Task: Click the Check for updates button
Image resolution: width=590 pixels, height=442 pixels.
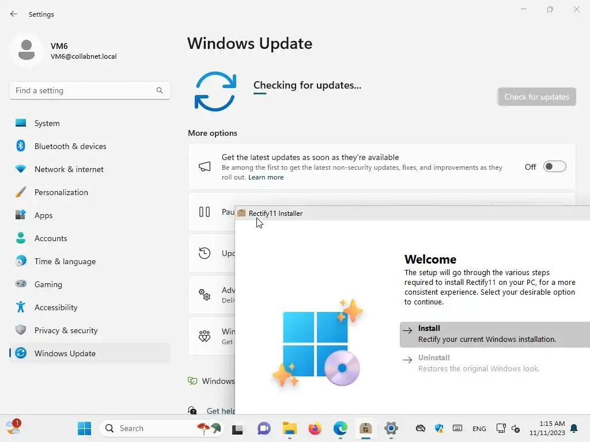Action: pos(536,97)
